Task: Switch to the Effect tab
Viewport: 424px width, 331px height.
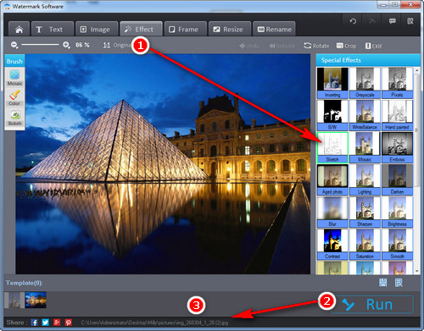Action: (141, 29)
